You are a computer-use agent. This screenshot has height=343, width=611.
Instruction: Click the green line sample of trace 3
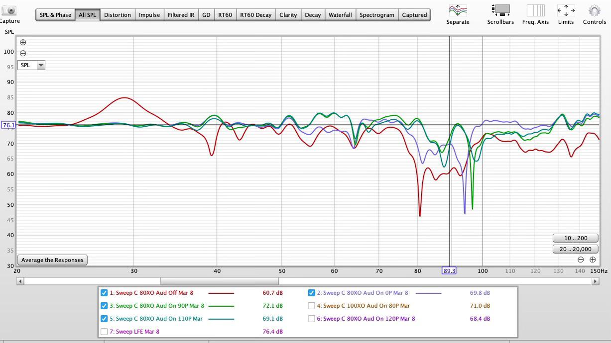(x=221, y=306)
